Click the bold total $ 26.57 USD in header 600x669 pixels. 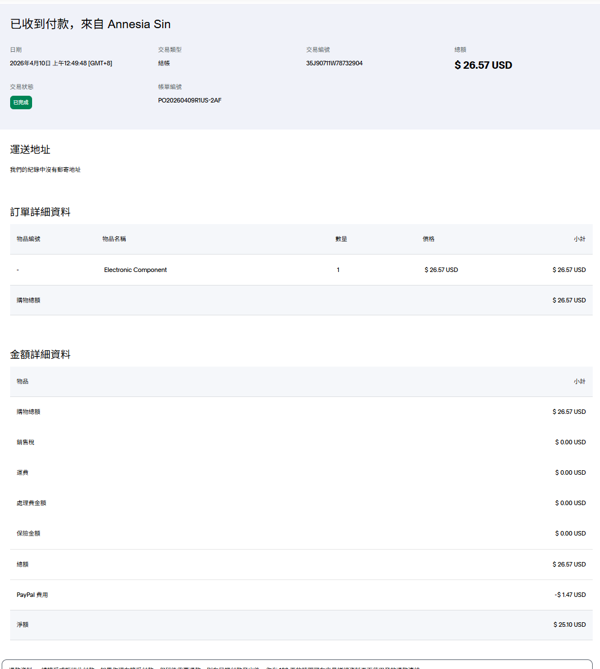(483, 65)
